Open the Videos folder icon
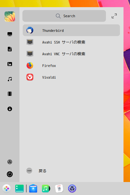The height and width of the screenshot is (195, 130). point(10,94)
